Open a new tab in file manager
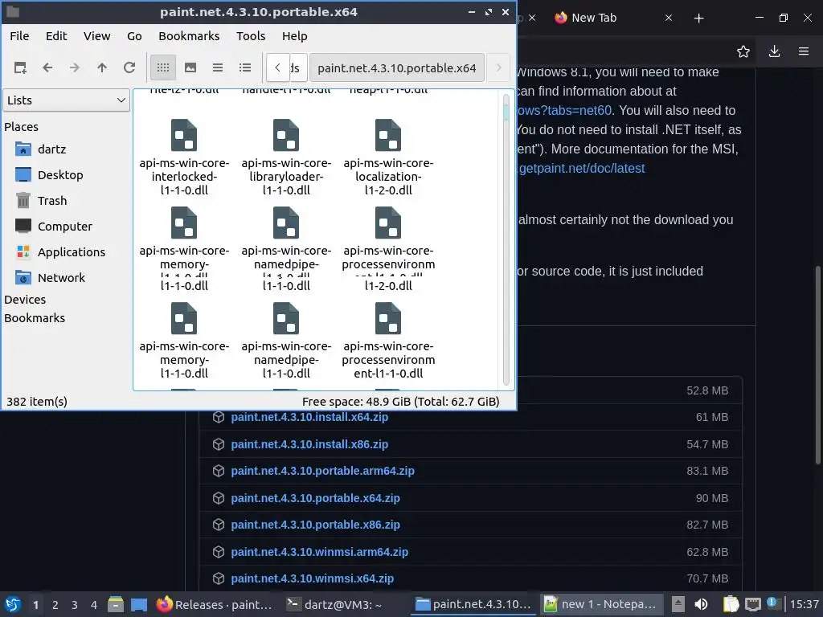Screen dimensions: 823x617 20,67
